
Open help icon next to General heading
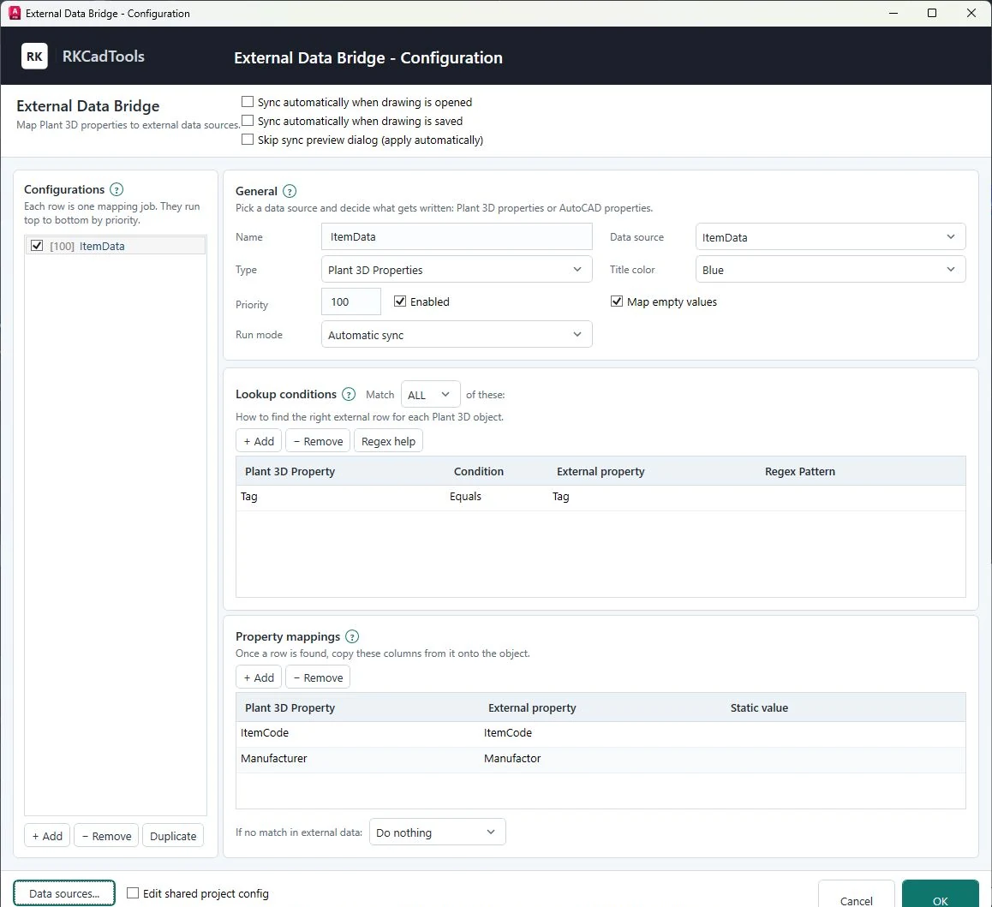pyautogui.click(x=290, y=191)
